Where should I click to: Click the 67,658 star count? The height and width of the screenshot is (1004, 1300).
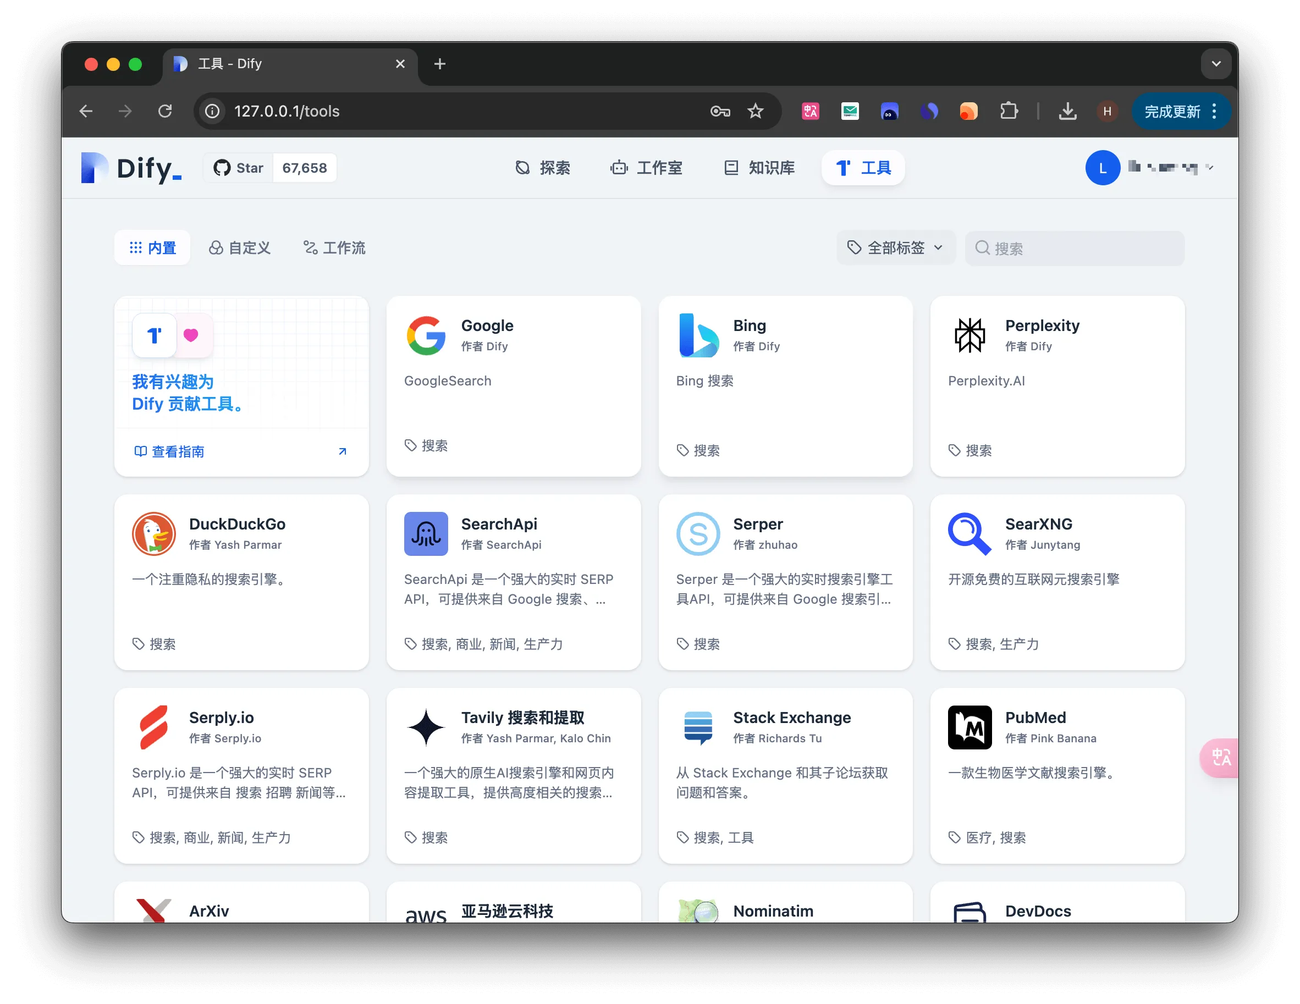point(305,168)
